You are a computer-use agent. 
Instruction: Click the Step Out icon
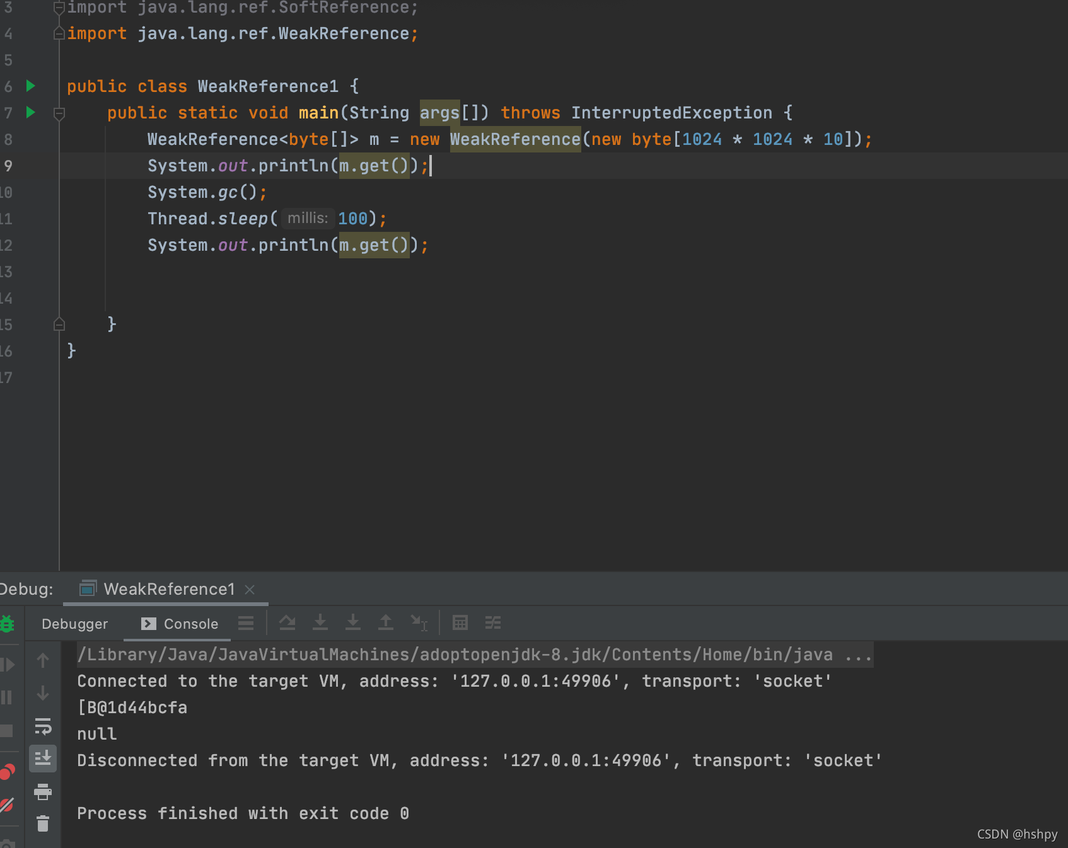(x=386, y=623)
